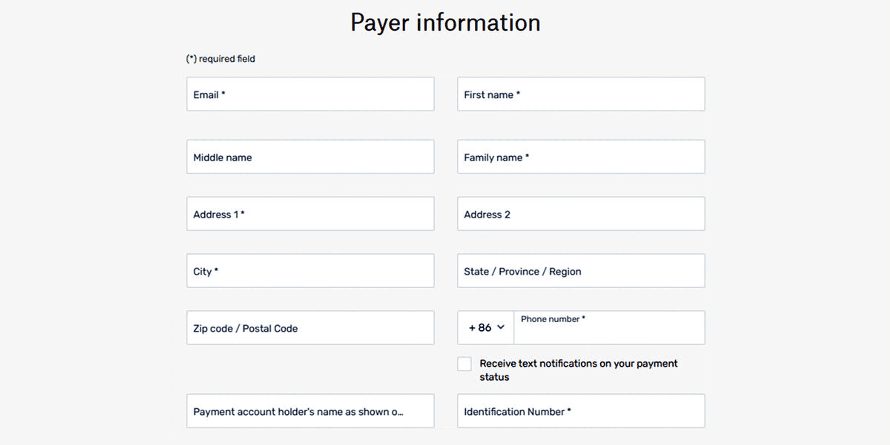Click the Phone number field
Screen dimensions: 890x445
click(x=609, y=328)
